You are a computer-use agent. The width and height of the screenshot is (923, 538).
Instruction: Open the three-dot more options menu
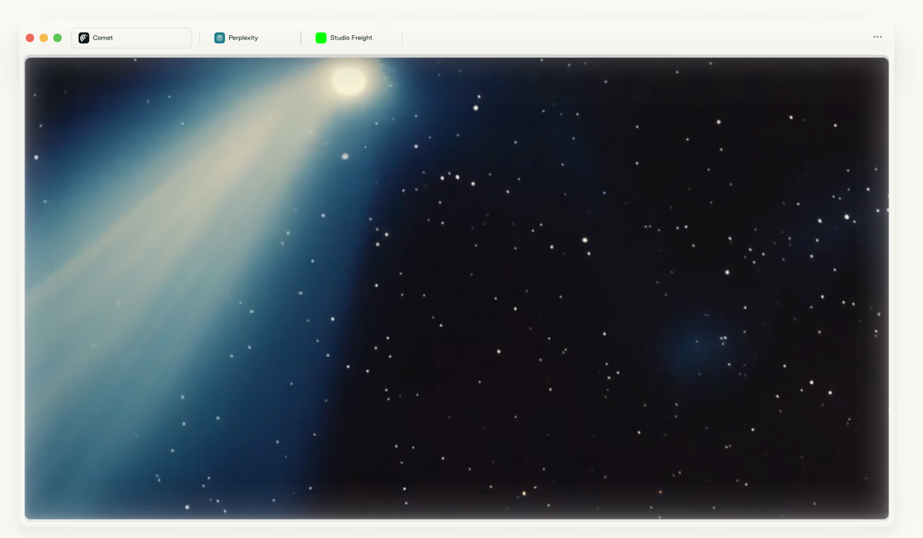(x=877, y=37)
